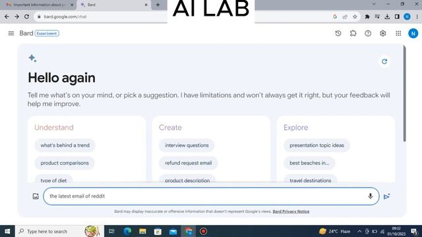Open the Bard Privacy Notice link
This screenshot has height=237, width=422.
pos(291,211)
